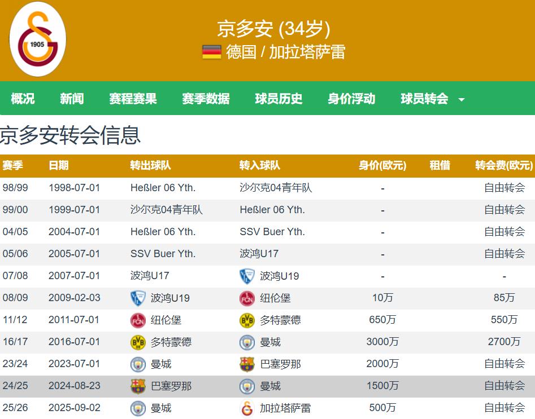Click 沙尔克04青年队 in the 98/99 row
This screenshot has height=419, width=535.
click(276, 188)
